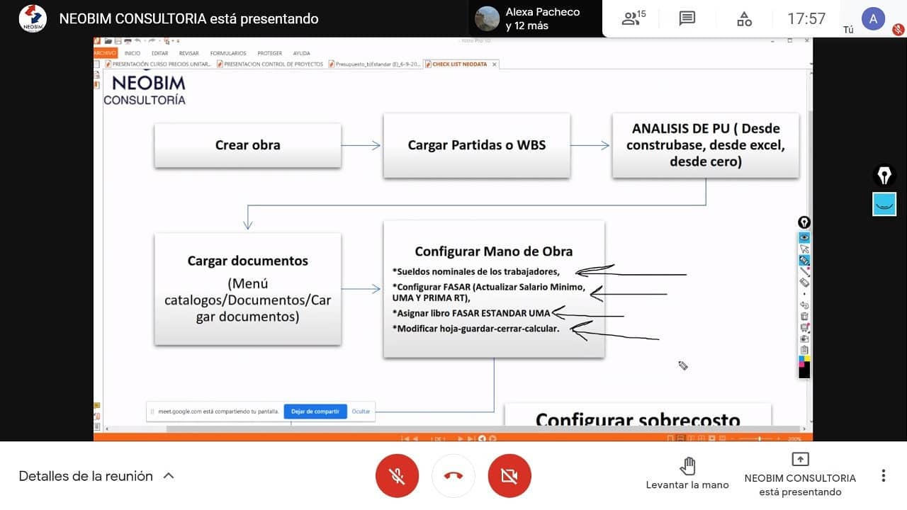Viewport: 907px width, 510px height.
Task: Click the cart icon in annotation bar
Action: (x=804, y=327)
